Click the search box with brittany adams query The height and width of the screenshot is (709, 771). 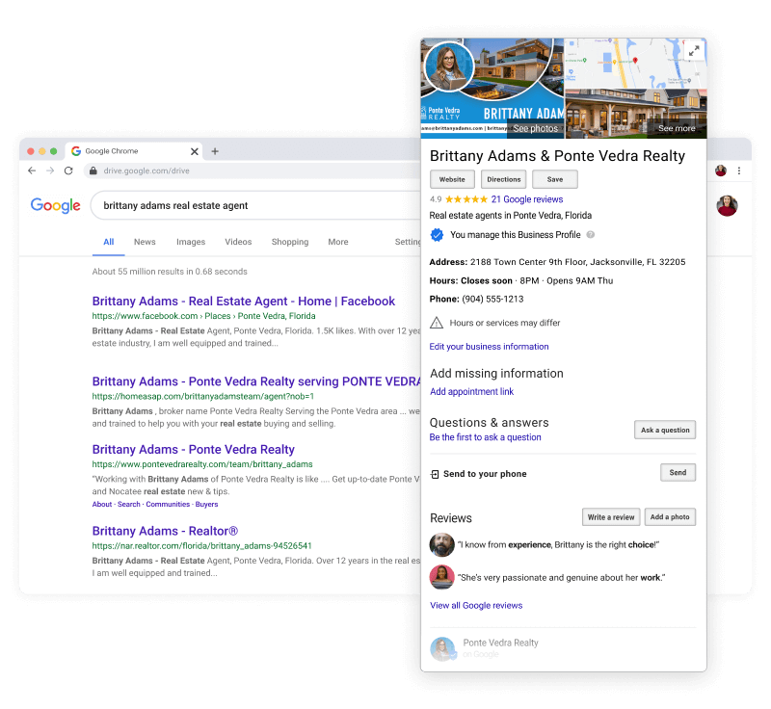(x=255, y=205)
